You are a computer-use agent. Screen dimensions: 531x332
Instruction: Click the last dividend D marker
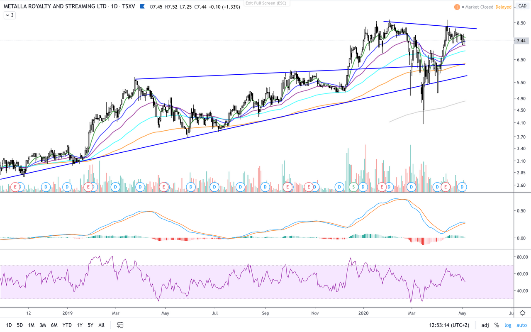tap(463, 187)
